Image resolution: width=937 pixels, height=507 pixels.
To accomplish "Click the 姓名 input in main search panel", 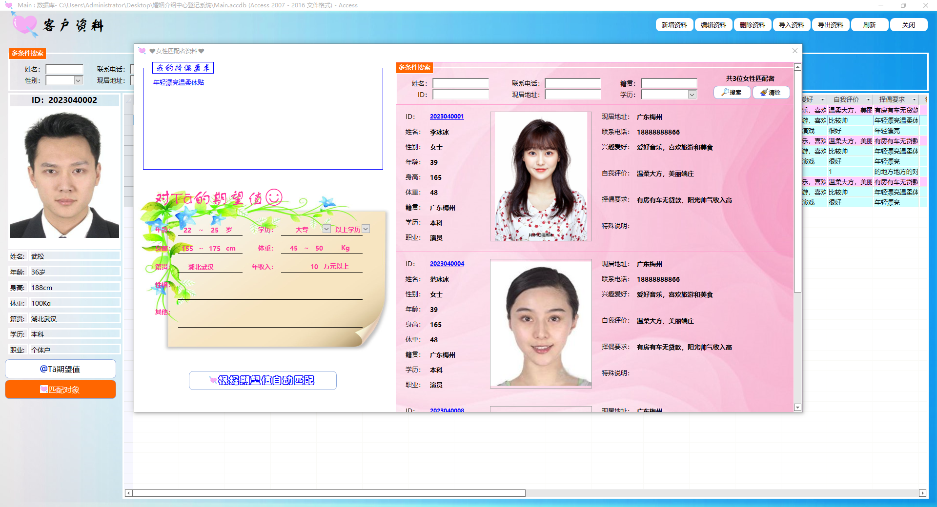I will pyautogui.click(x=64, y=69).
